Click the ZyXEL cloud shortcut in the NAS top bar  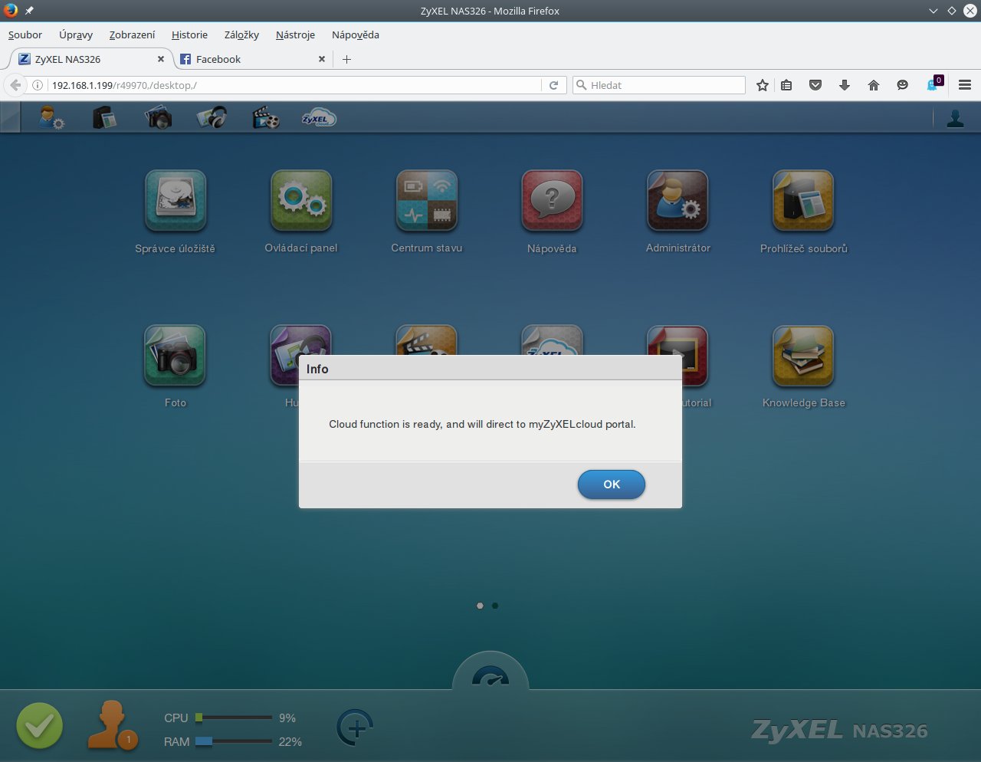319,118
